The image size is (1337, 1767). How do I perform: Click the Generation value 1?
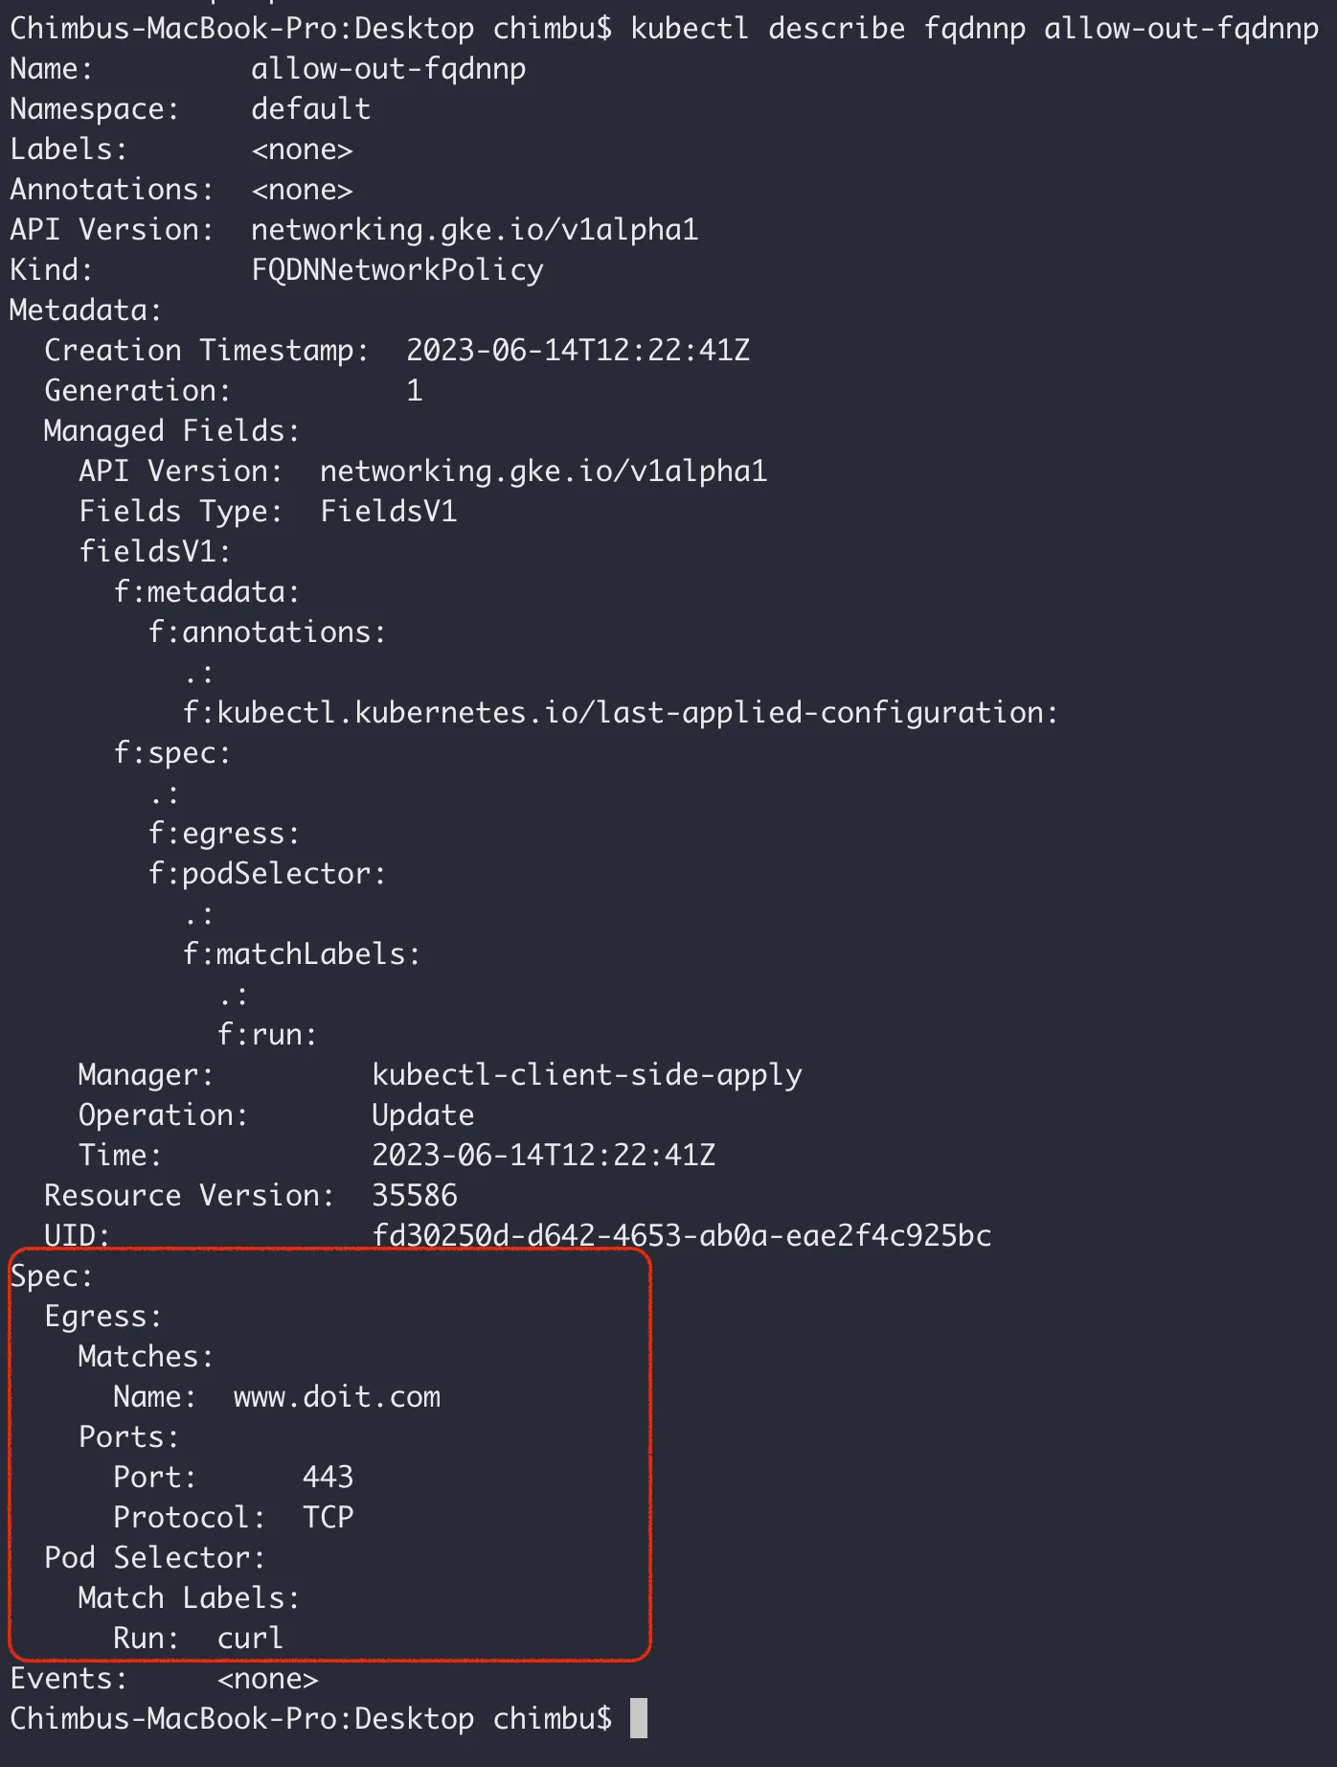pos(414,390)
